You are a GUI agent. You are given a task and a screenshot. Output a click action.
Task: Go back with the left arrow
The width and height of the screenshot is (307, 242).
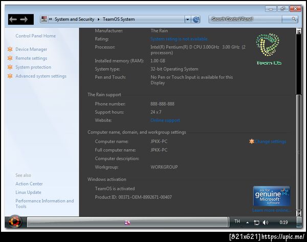coord(13,19)
